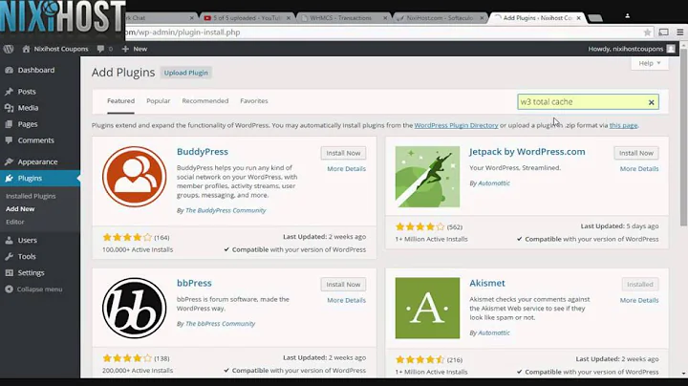Select Add New plugins submenu
Viewport: 688px width, 386px height.
(x=20, y=209)
